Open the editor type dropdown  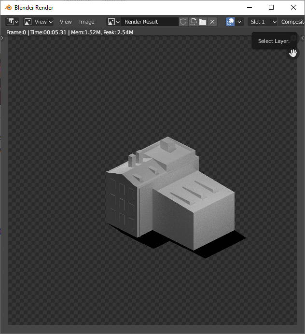coord(13,22)
